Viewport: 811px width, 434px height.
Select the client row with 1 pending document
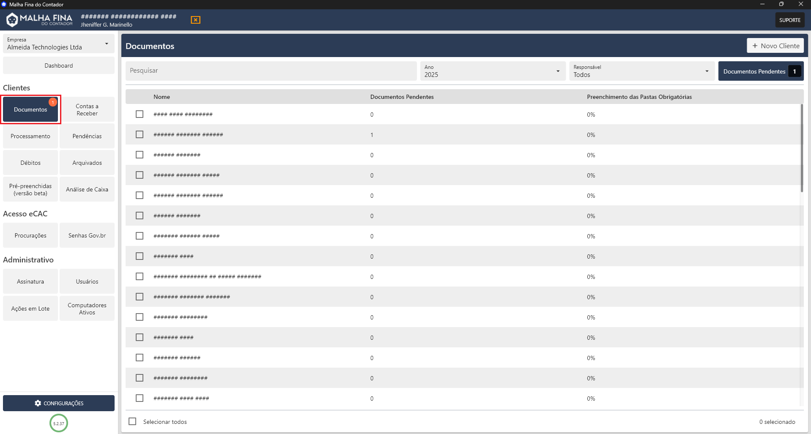(140, 134)
